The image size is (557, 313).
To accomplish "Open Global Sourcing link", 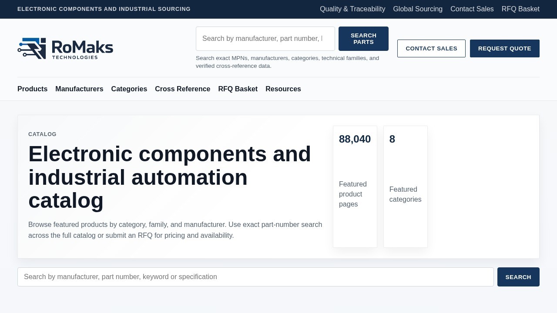I will coord(418,9).
